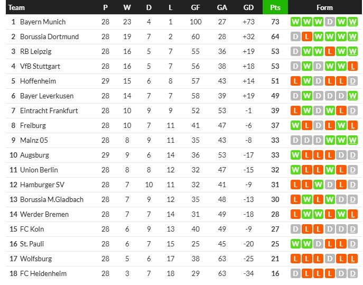Click the loss badge in Borussia Dortmund's form
Image resolution: width=363 pixels, height=285 pixels.
click(306, 36)
